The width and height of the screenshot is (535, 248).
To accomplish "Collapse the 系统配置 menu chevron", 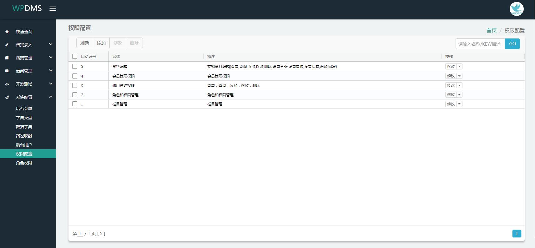I will 51,97.
